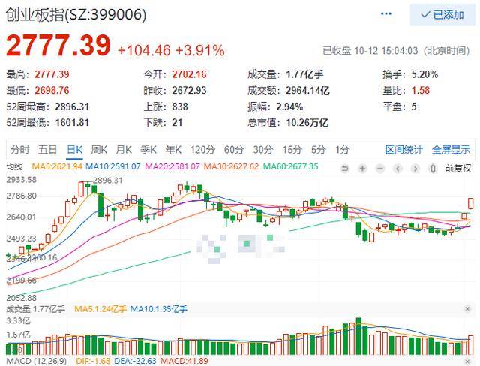This screenshot has height=366, width=480.
Task: Switch to the 分时 chart tab
Action: coord(21,149)
